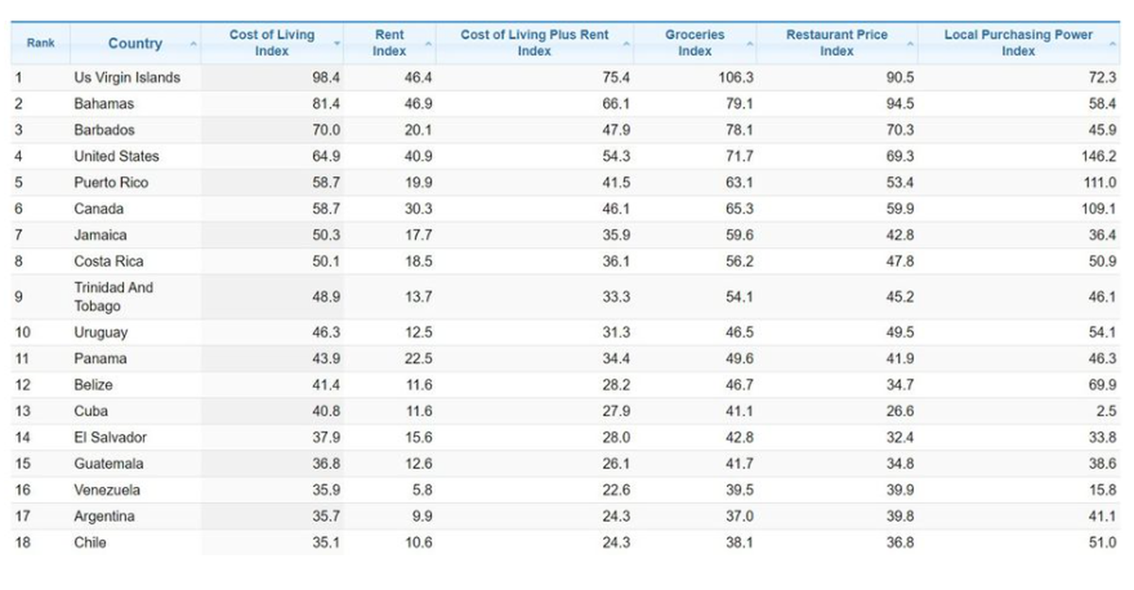Click the Canada country cell
The height and width of the screenshot is (590, 1134).
(98, 209)
